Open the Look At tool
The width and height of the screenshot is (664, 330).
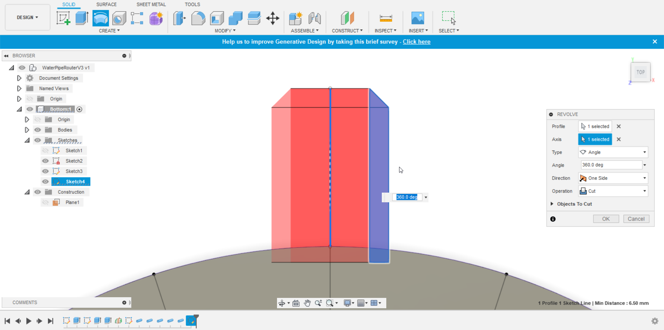click(296, 303)
